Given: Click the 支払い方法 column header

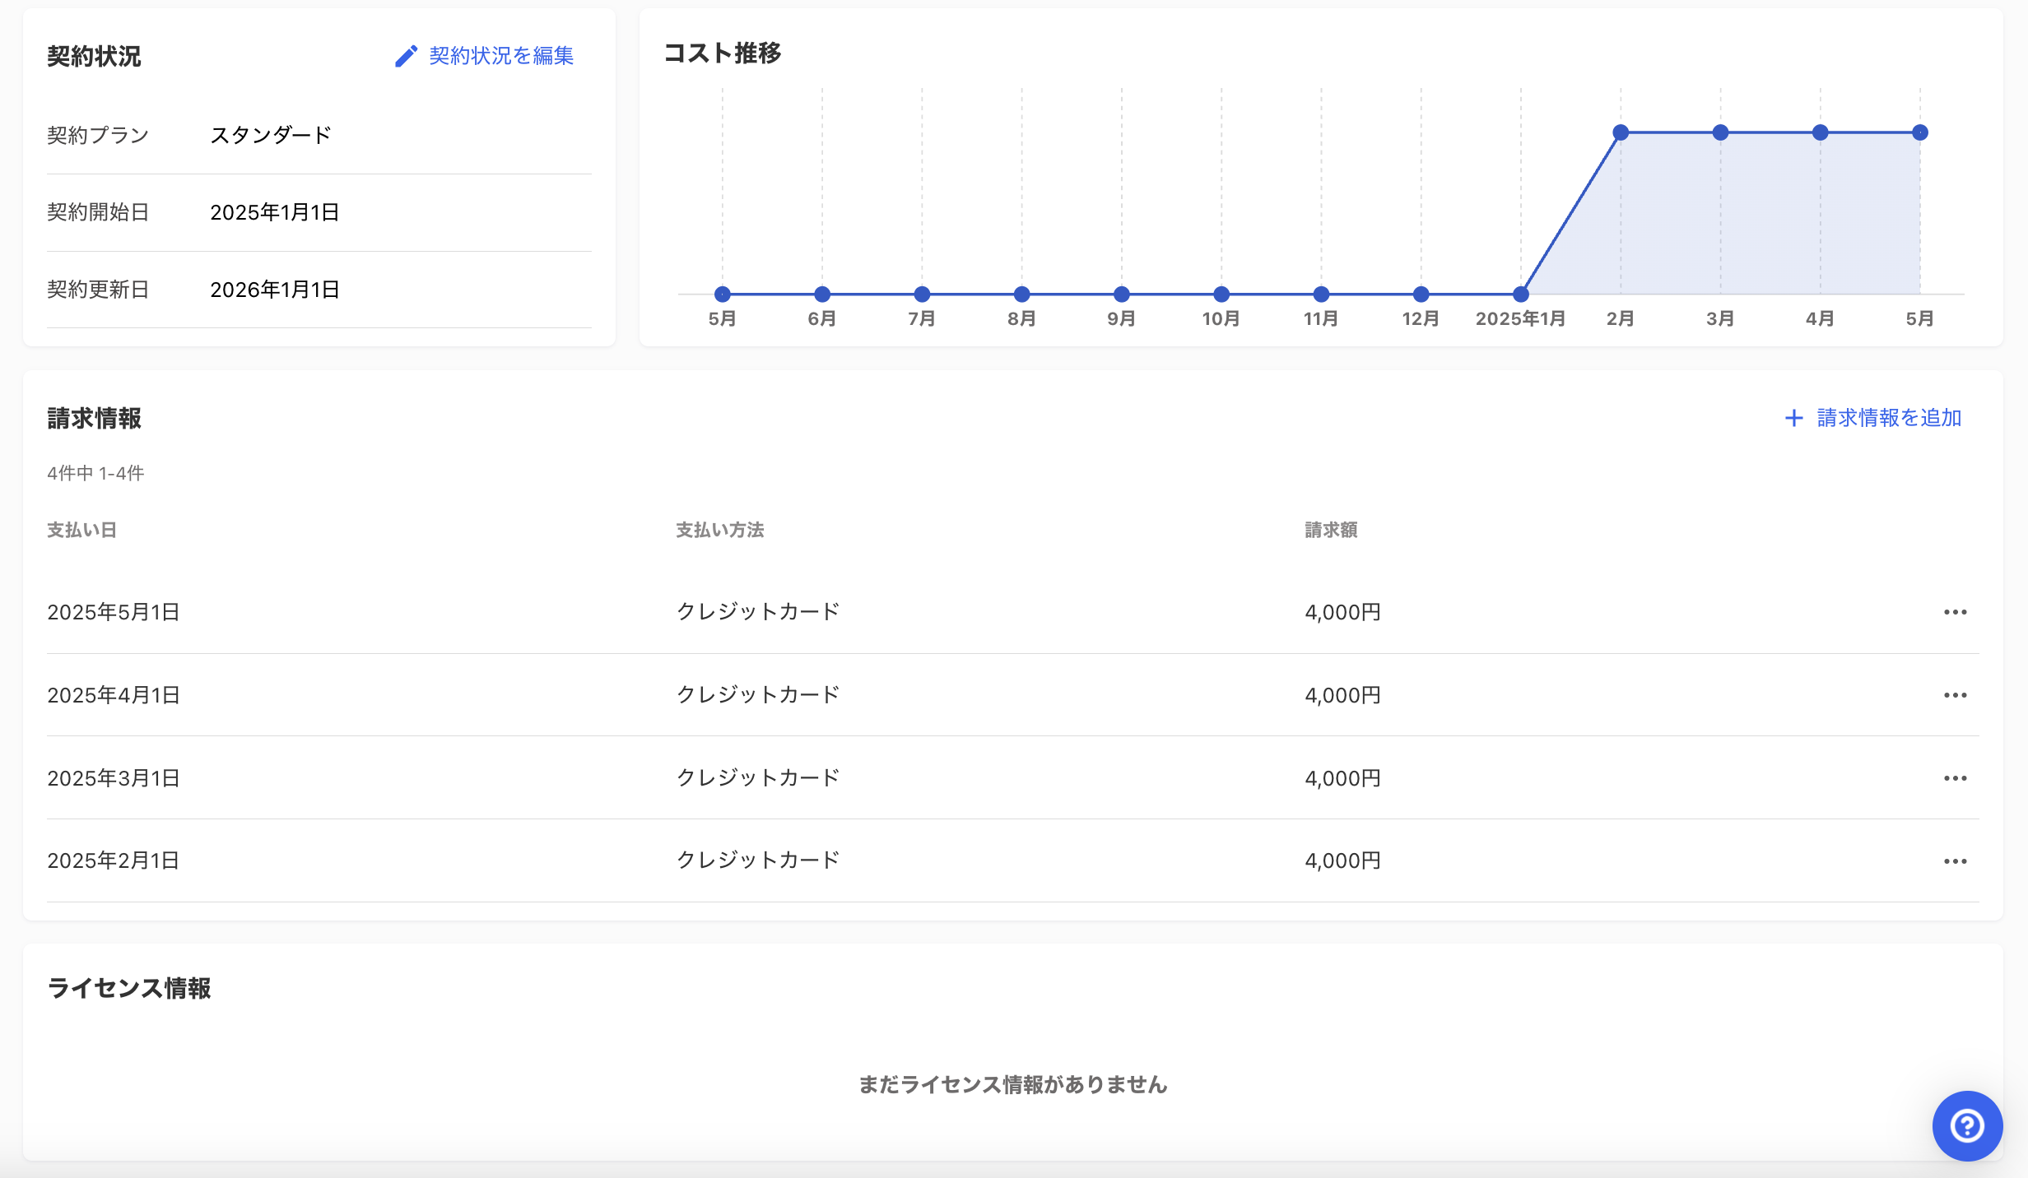Looking at the screenshot, I should (x=720, y=530).
